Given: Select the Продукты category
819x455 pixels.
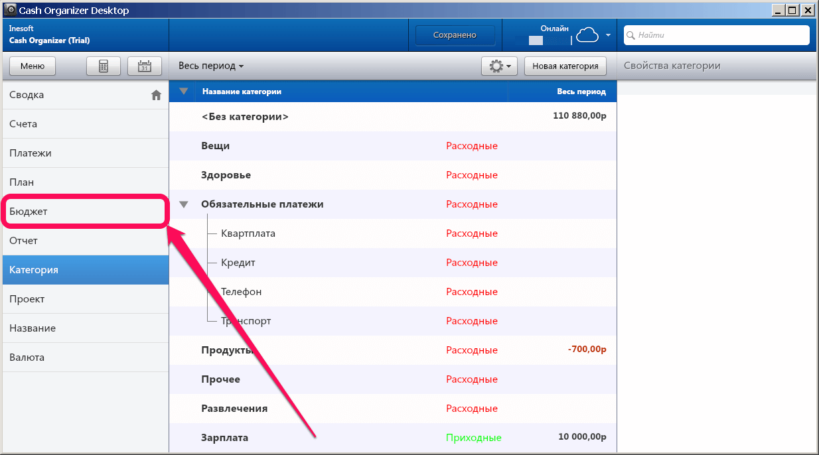Looking at the screenshot, I should point(393,350).
